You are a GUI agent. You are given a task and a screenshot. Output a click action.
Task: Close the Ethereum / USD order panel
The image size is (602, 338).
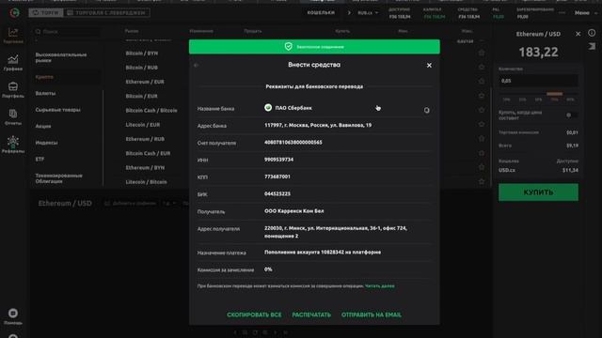578,34
